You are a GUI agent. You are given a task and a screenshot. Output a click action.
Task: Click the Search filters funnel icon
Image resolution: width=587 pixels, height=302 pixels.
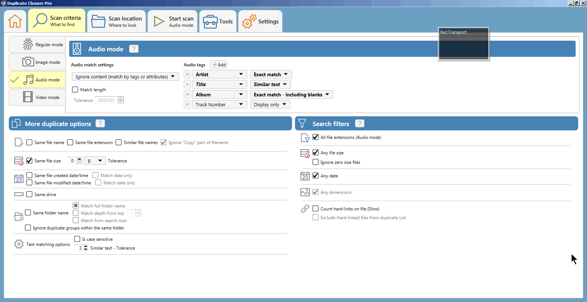pos(302,124)
